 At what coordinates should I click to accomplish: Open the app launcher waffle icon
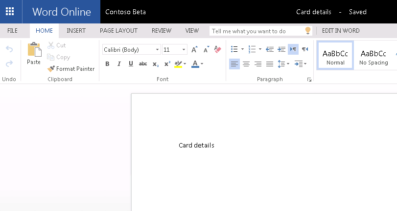[x=10, y=12]
